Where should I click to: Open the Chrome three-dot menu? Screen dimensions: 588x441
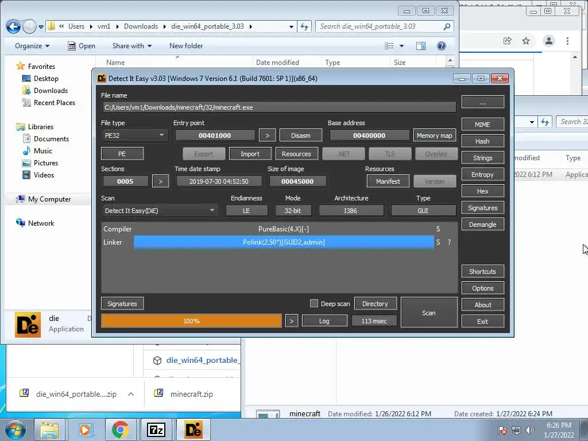coord(567,41)
